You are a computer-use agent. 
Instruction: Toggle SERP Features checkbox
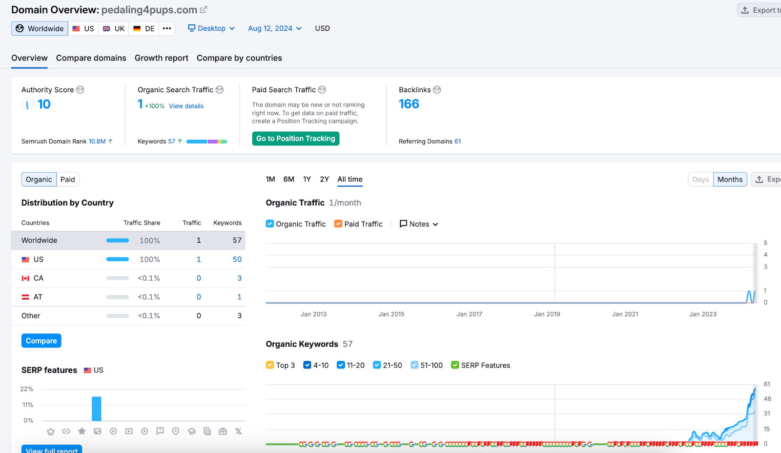coord(455,365)
